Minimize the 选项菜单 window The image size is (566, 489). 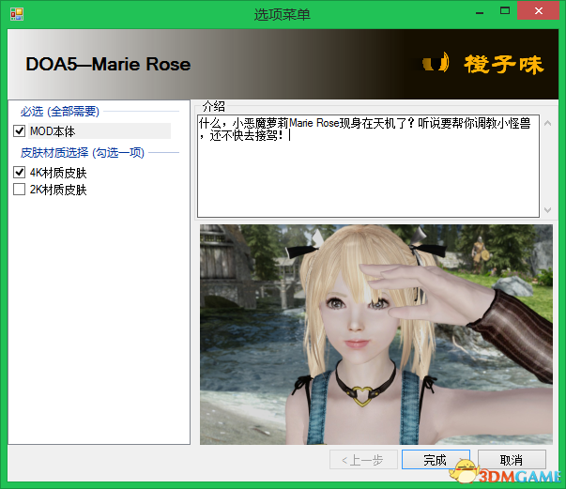(x=482, y=10)
